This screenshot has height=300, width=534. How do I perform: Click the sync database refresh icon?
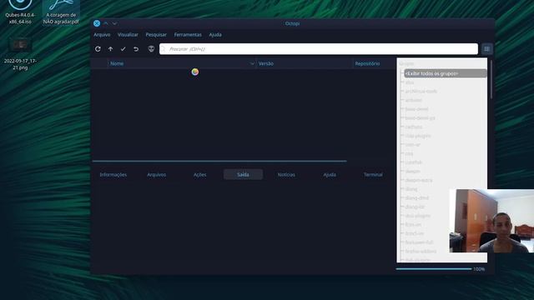coord(98,49)
